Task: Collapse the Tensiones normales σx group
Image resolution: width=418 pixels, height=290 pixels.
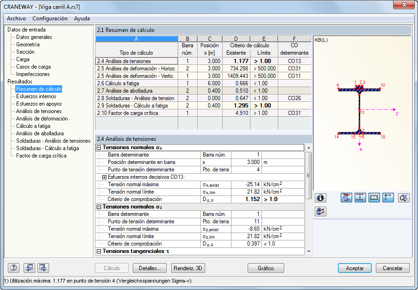Action: coord(99,147)
